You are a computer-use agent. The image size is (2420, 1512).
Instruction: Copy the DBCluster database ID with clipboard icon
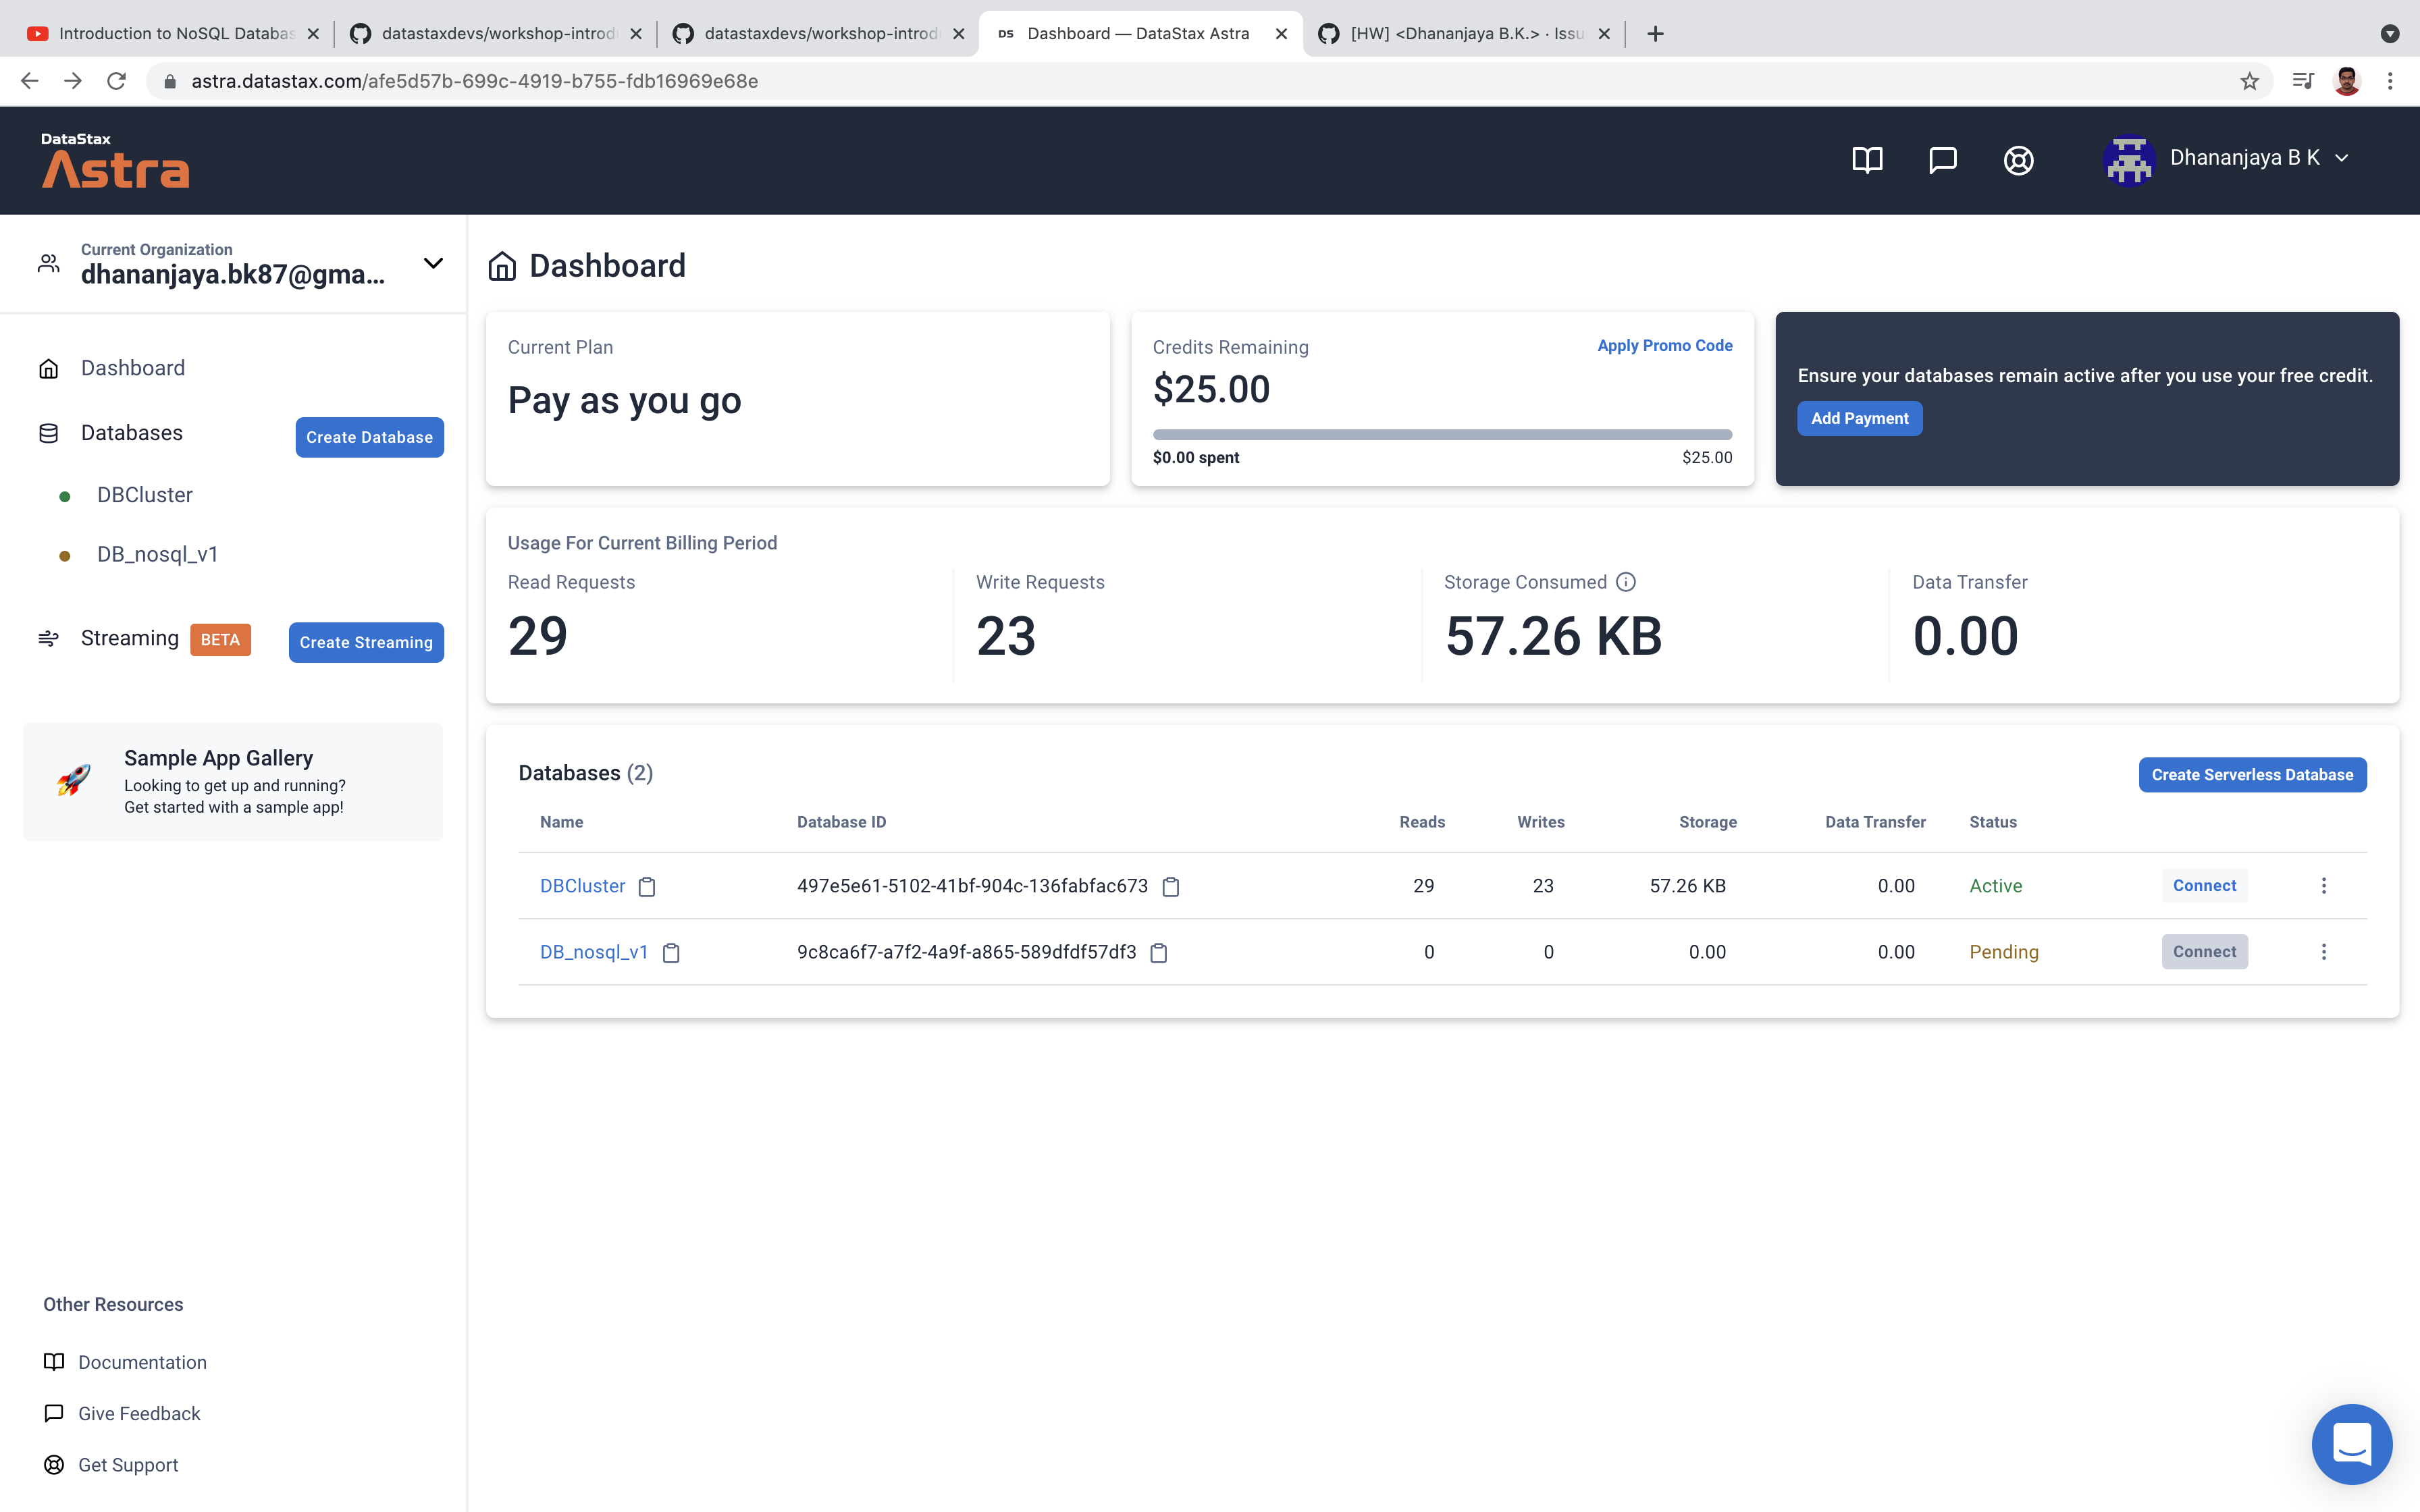click(1171, 886)
